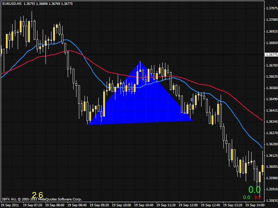Screen dimensions: 278x208
Task: Click the 19 Sep 10:40 time label
Action: pyautogui.click(x=144, y=205)
